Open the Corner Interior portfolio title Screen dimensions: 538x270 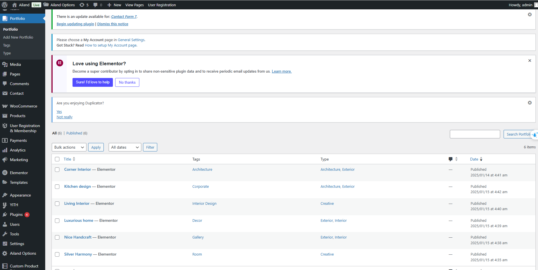78,169
